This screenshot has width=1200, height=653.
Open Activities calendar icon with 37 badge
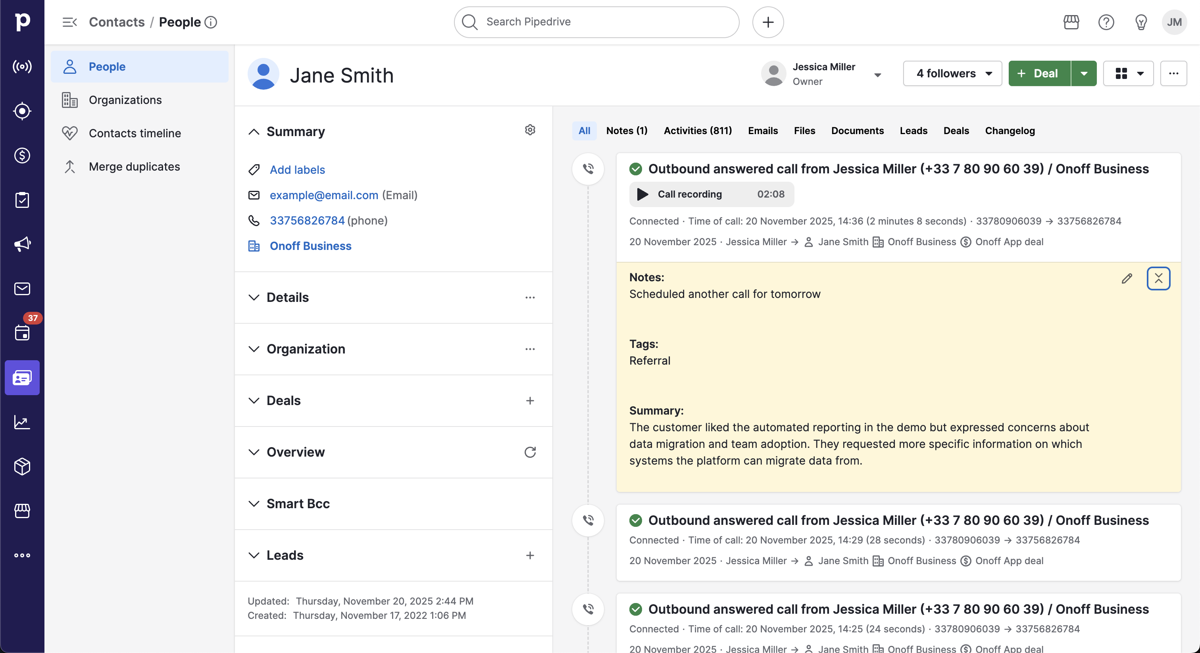pyautogui.click(x=22, y=332)
